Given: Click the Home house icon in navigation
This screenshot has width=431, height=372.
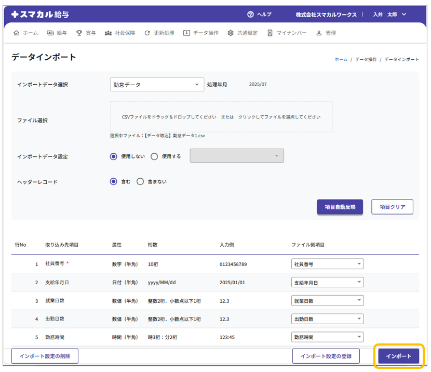Looking at the screenshot, I should pos(16,33).
